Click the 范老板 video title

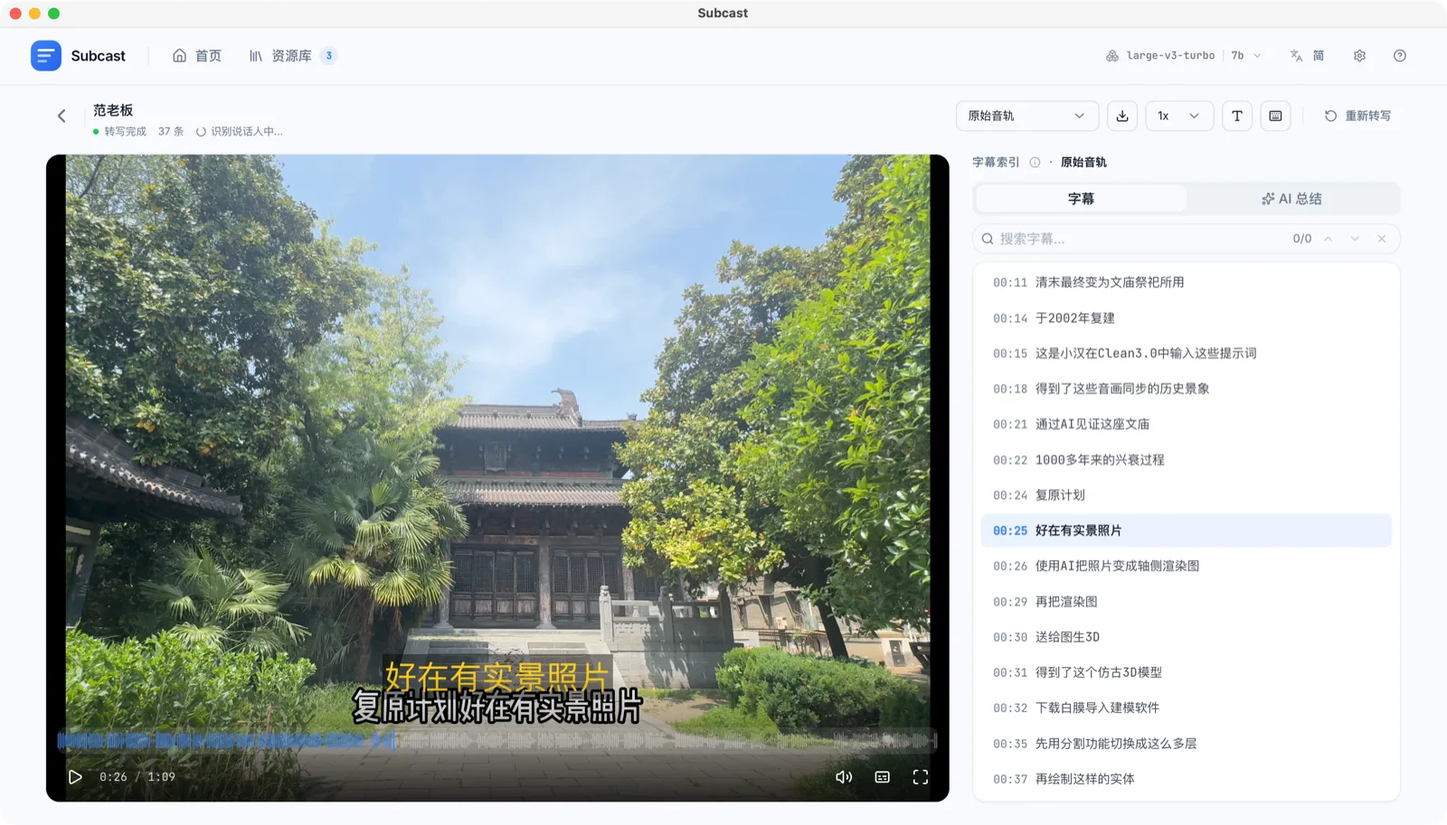click(113, 110)
